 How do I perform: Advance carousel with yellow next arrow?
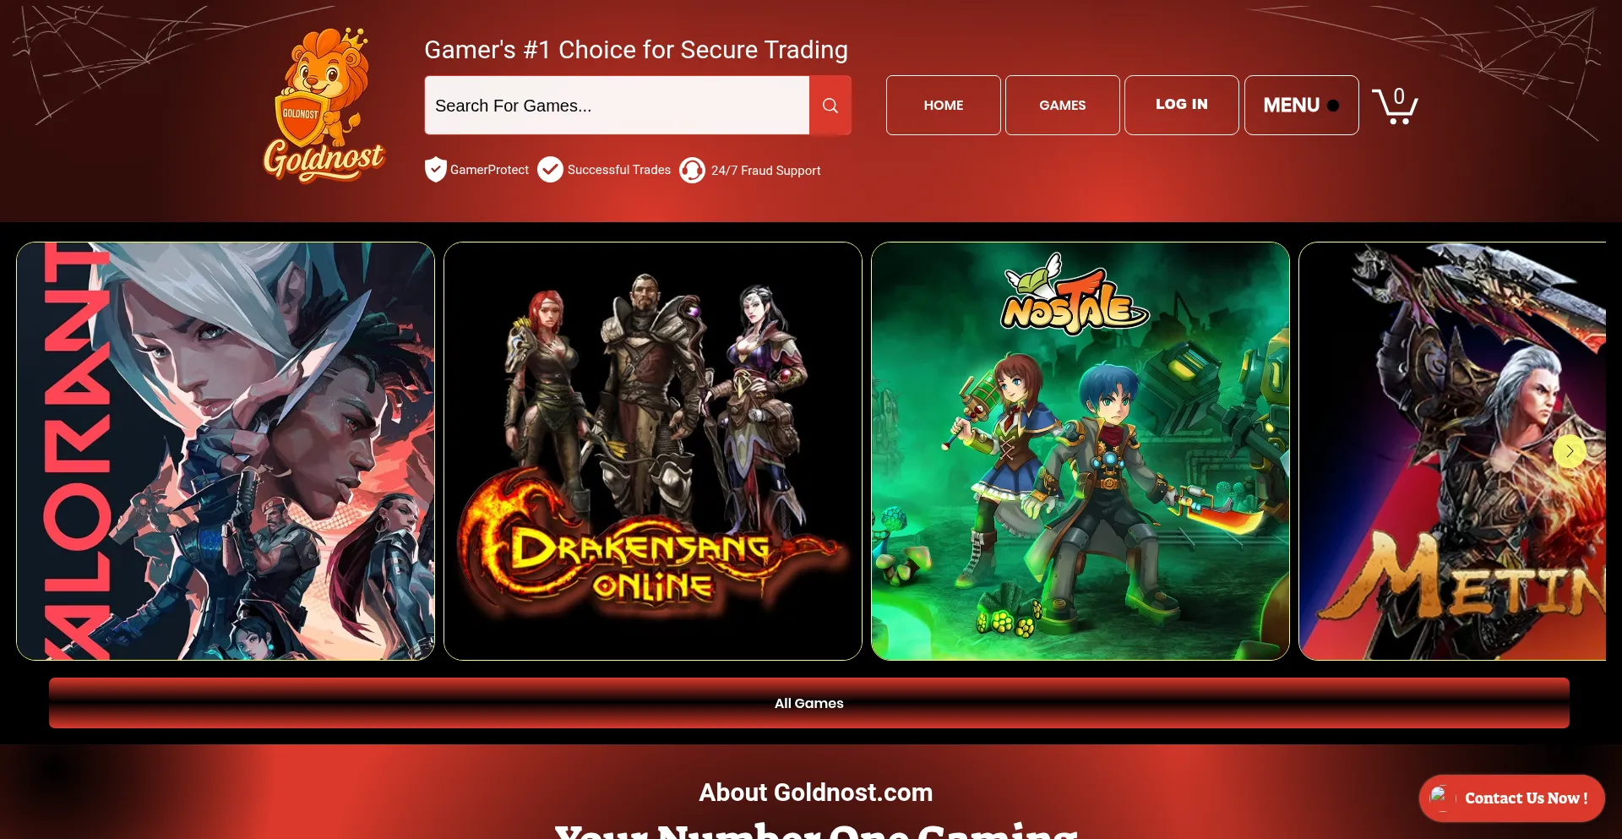[x=1570, y=451]
